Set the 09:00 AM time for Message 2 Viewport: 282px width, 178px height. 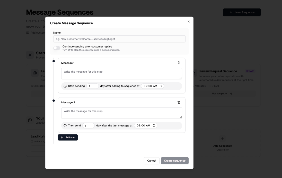pos(145,125)
